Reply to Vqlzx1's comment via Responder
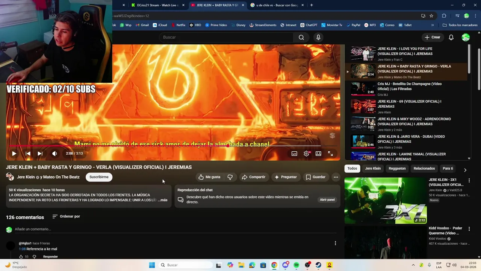481x271 pixels. click(50, 257)
